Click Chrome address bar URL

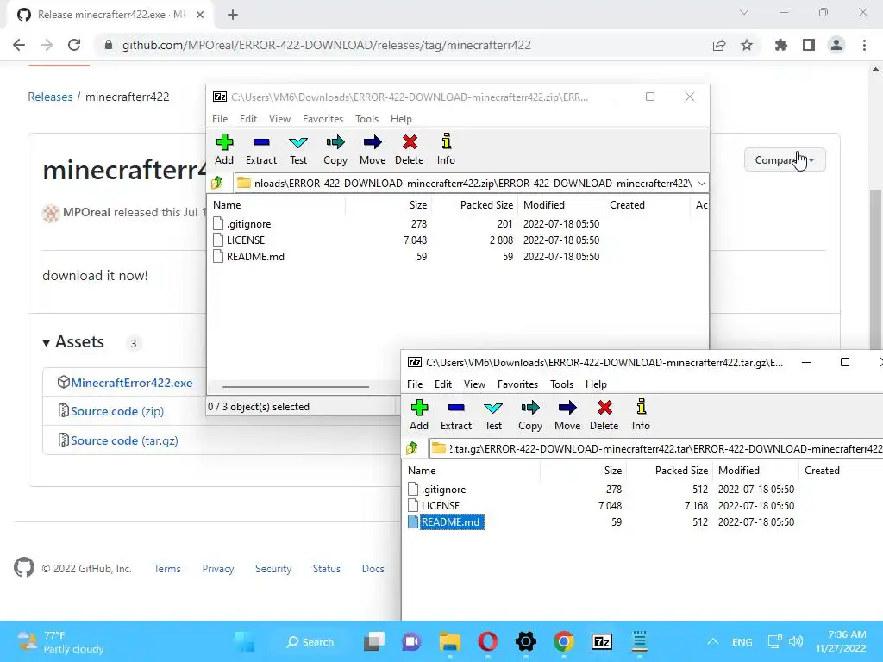[327, 45]
